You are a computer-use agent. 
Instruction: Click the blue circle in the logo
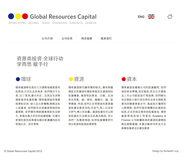coord(11,16)
